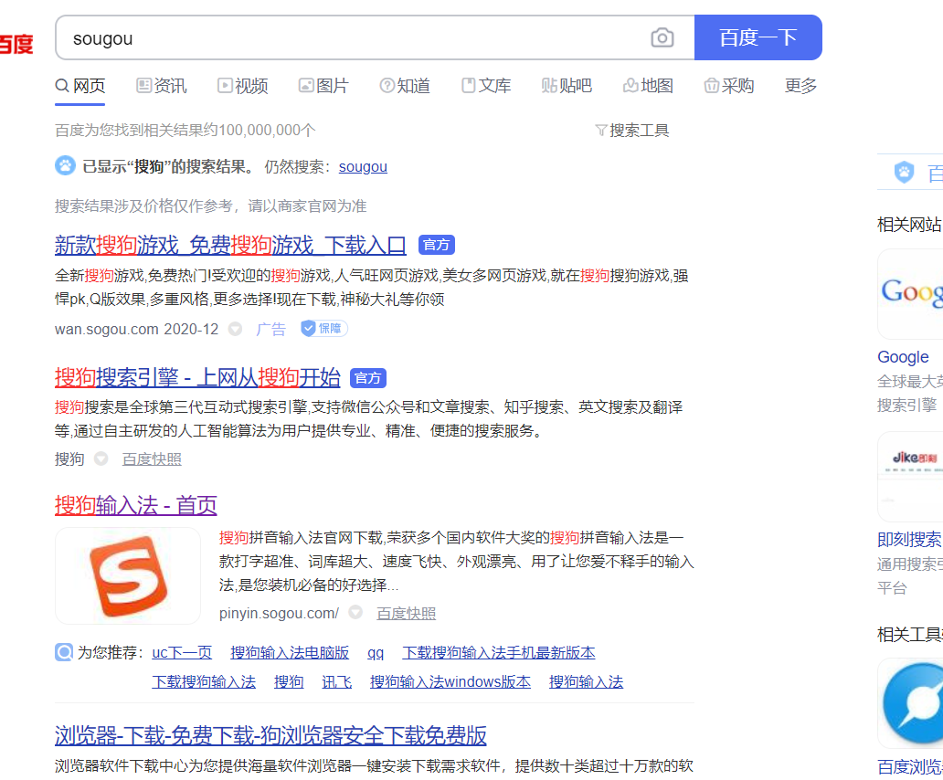
Task: Click the 百度一下 search button
Action: coord(758,37)
